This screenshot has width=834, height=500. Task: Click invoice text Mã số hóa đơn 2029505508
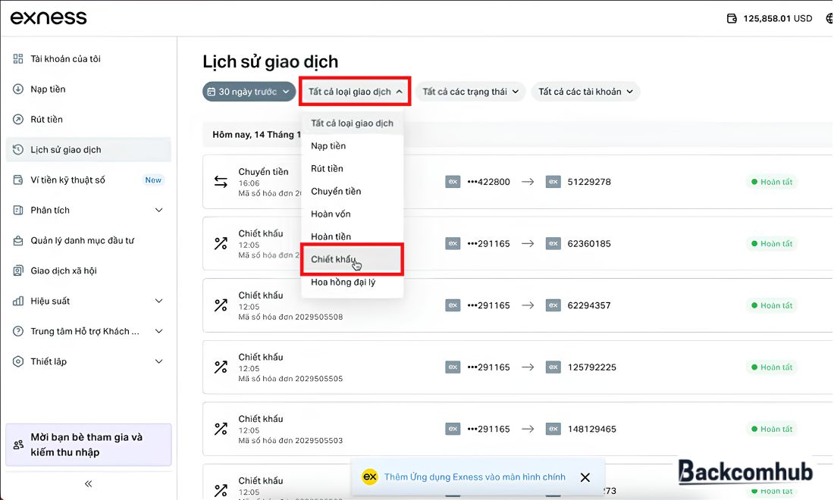(290, 317)
